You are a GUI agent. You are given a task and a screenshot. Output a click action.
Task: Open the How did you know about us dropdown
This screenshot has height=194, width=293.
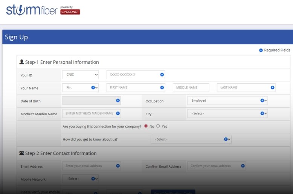click(191, 139)
